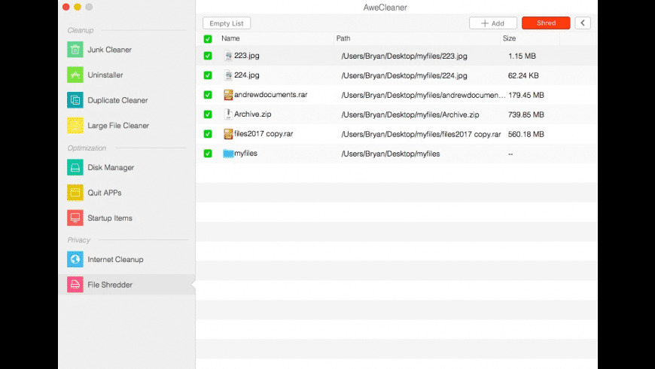
Task: Switch to Junk Cleaner section
Action: (x=109, y=50)
